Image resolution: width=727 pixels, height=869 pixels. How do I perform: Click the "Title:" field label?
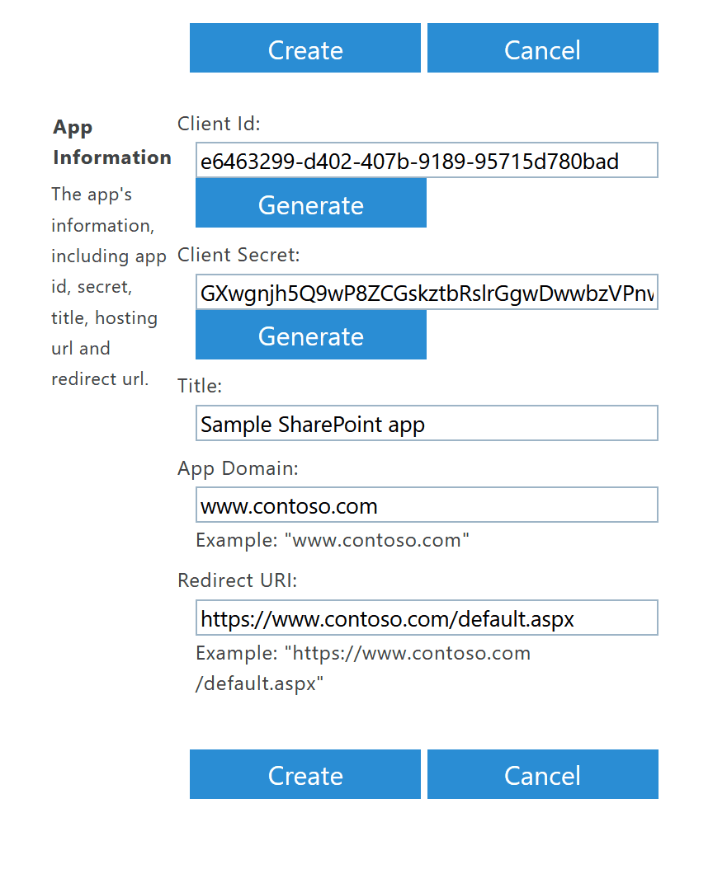point(200,385)
